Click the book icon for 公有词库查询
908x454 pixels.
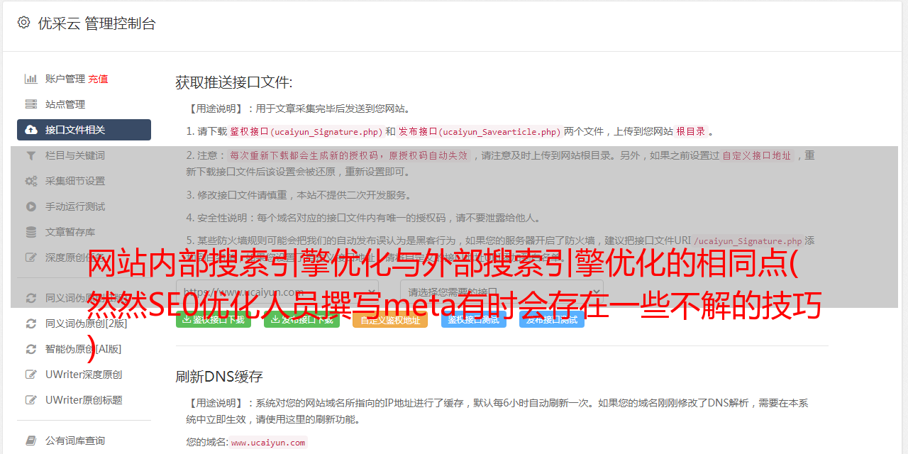(31, 441)
